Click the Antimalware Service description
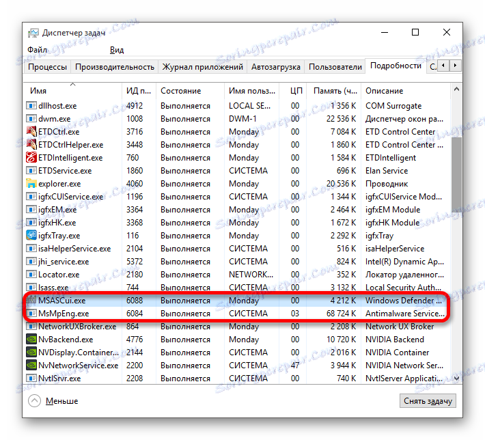 pyautogui.click(x=405, y=314)
